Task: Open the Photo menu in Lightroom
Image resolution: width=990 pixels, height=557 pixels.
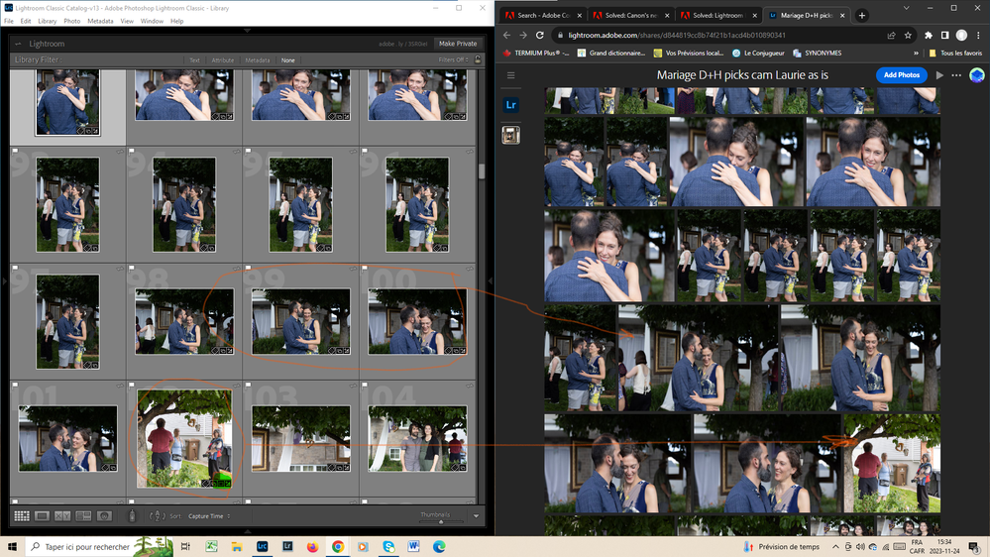Action: [72, 21]
